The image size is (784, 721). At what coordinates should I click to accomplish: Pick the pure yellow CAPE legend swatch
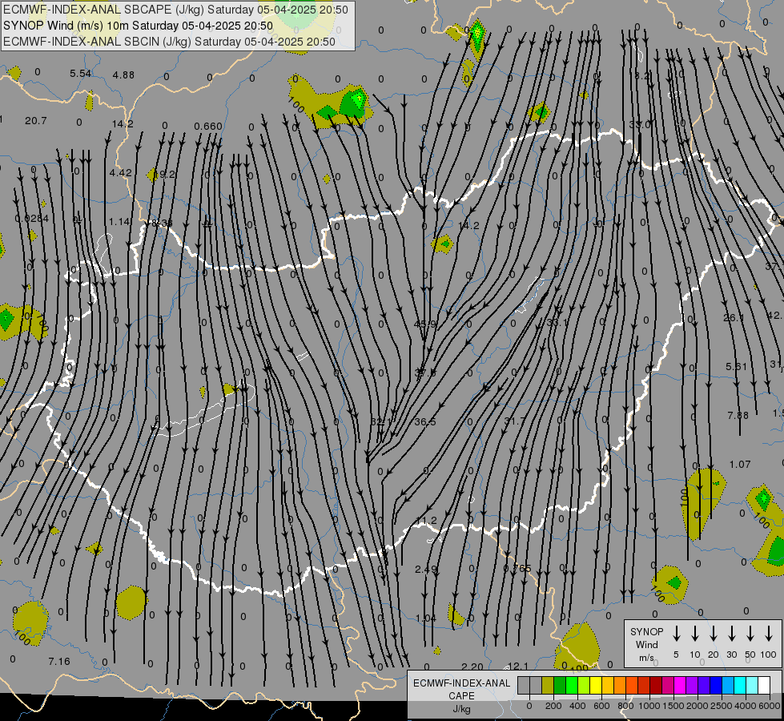(x=596, y=685)
